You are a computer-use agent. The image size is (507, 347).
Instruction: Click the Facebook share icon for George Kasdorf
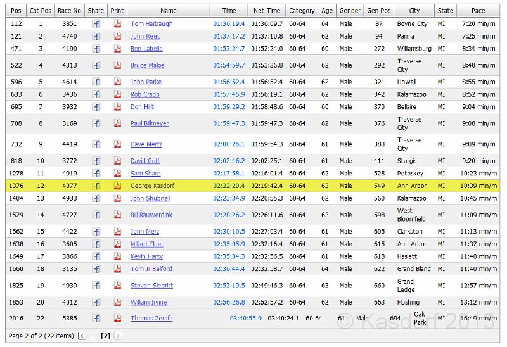coord(96,186)
